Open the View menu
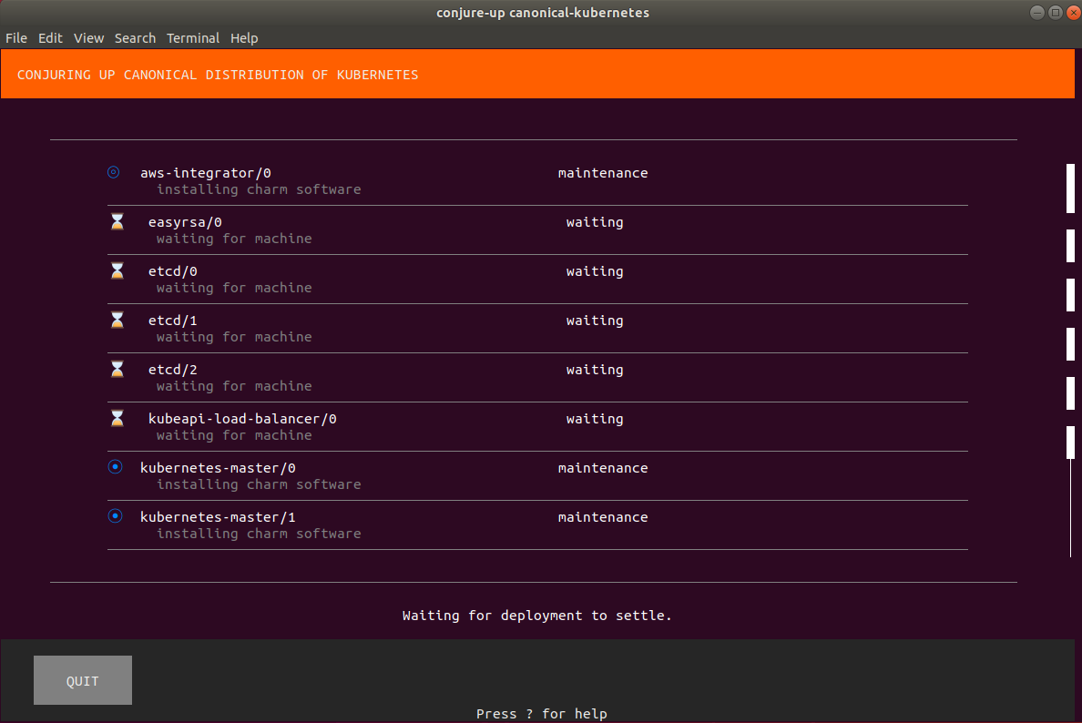The width and height of the screenshot is (1082, 723). [88, 38]
